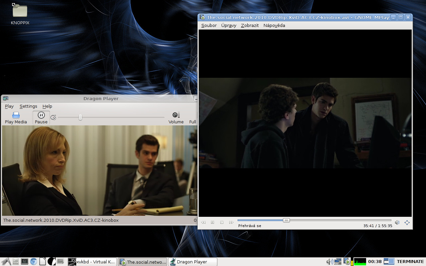Click the show desktop icon on the taskbar

(x=60, y=262)
